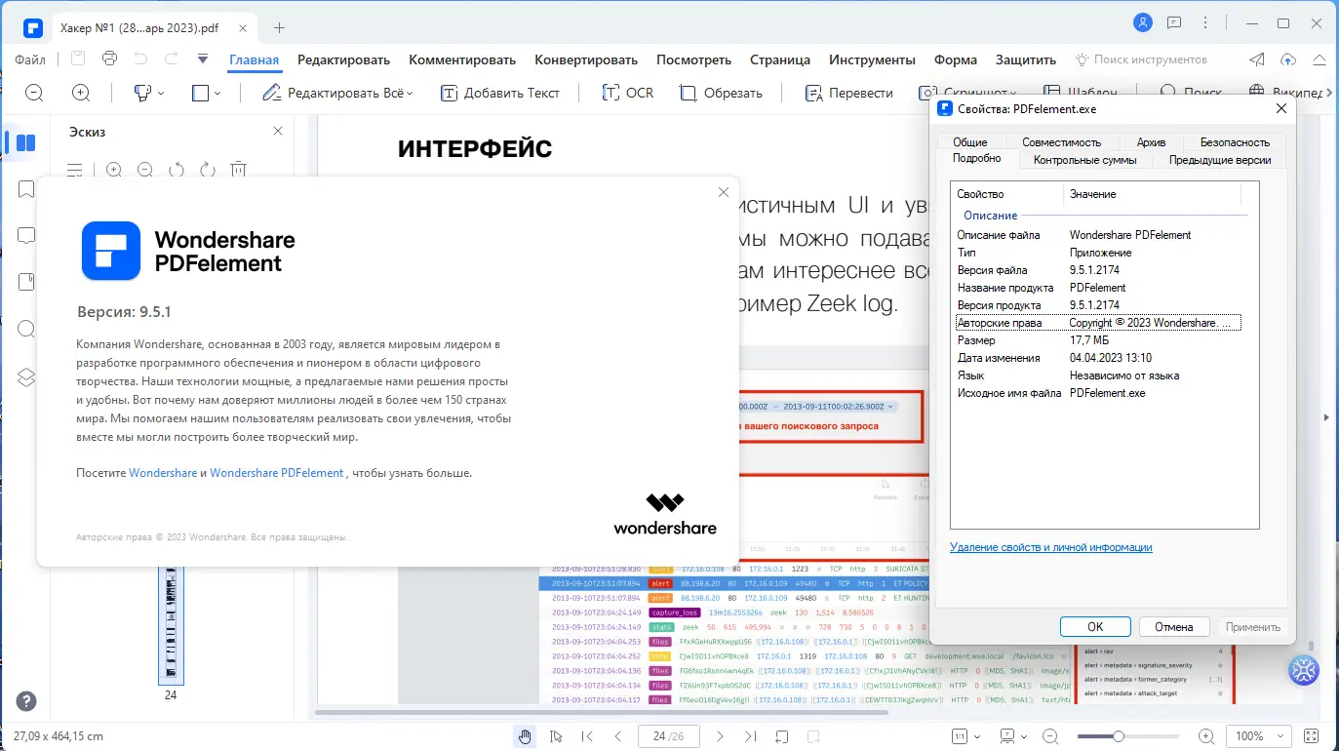Click Отмена in the properties dialog
The height and width of the screenshot is (751, 1339).
[1174, 627]
